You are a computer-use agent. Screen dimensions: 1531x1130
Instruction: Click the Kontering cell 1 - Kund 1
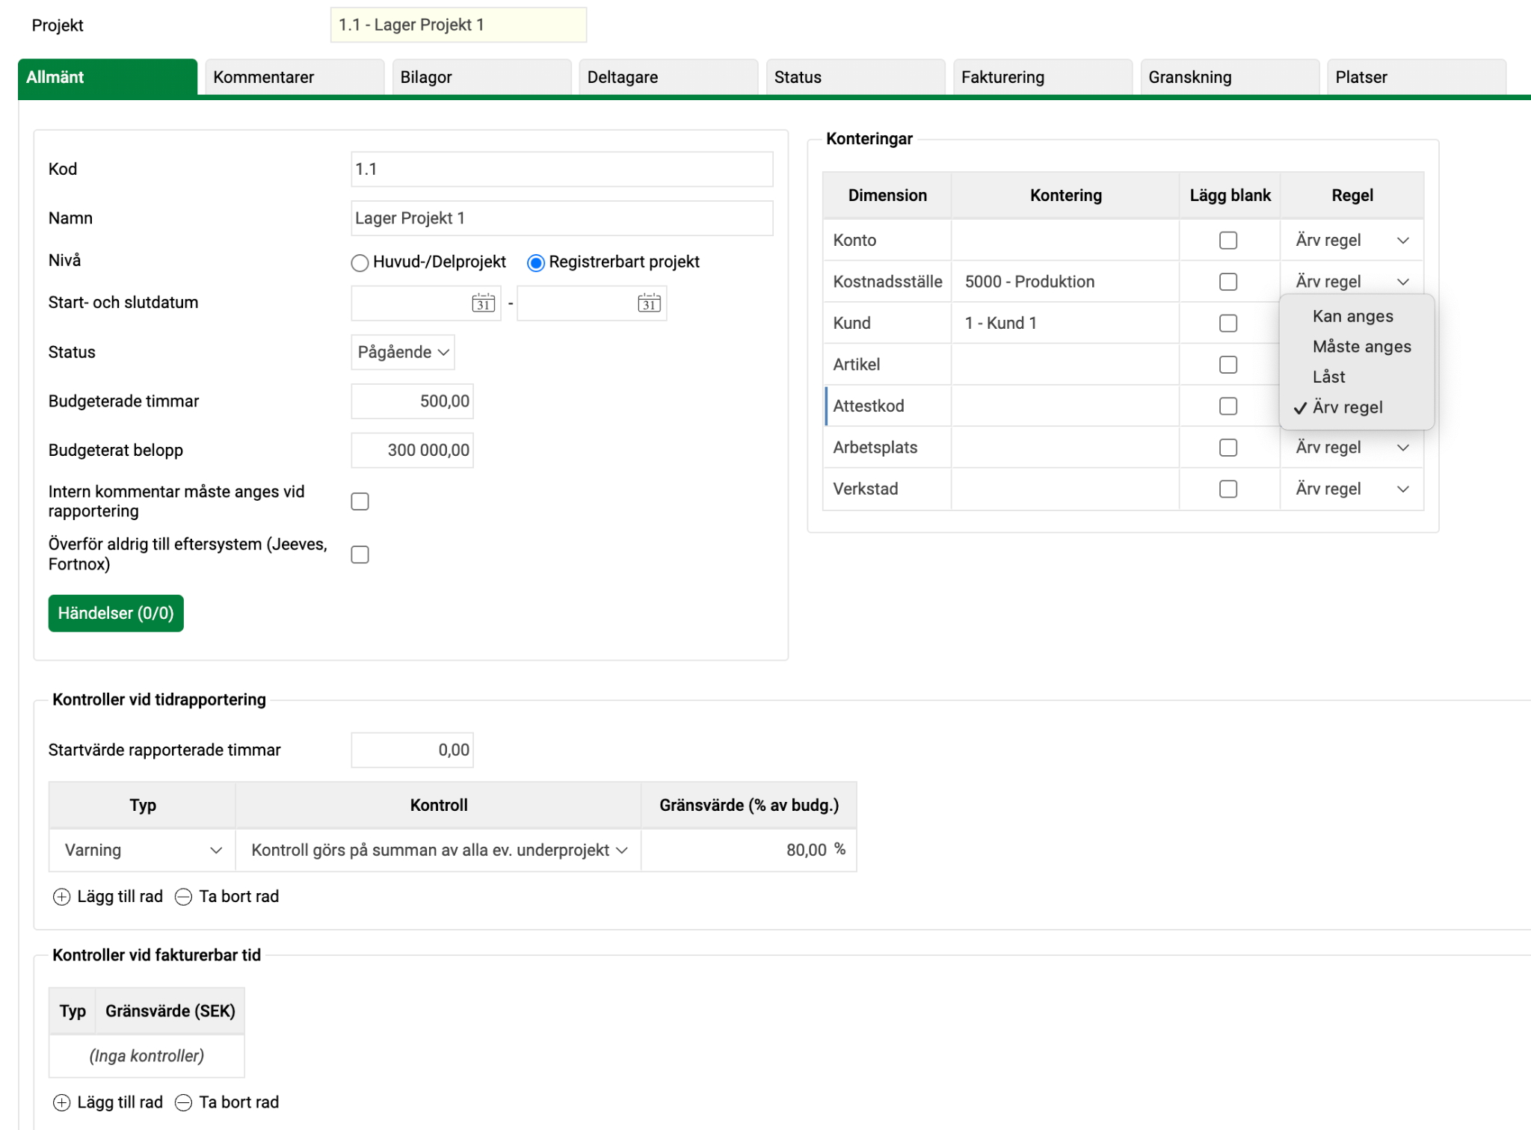1065,324
